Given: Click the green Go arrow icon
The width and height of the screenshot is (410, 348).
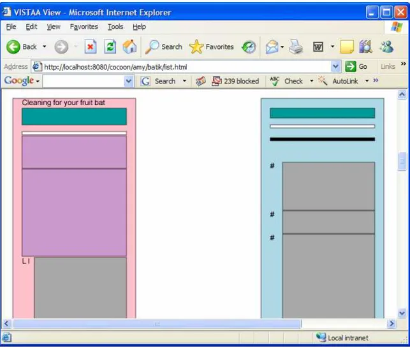Looking at the screenshot, I should (x=351, y=66).
